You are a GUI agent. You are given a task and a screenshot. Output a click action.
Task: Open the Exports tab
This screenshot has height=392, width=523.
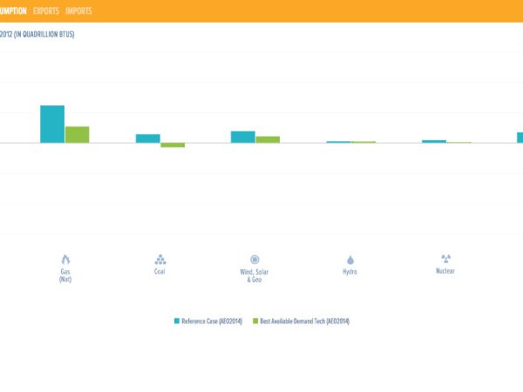coord(46,11)
